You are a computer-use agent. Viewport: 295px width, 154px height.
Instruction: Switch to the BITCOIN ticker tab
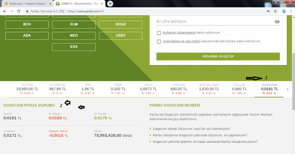pyautogui.click(x=27, y=89)
